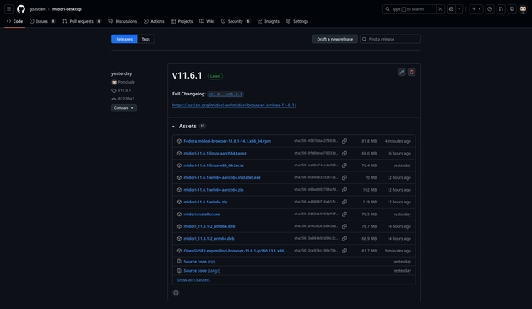Copy sha256 of the amd64.deb
This screenshot has height=309, width=532.
(345, 226)
